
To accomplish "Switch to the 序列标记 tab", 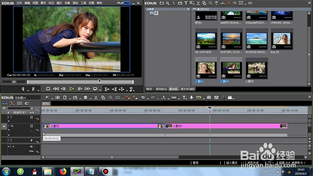I will (x=161, y=89).
